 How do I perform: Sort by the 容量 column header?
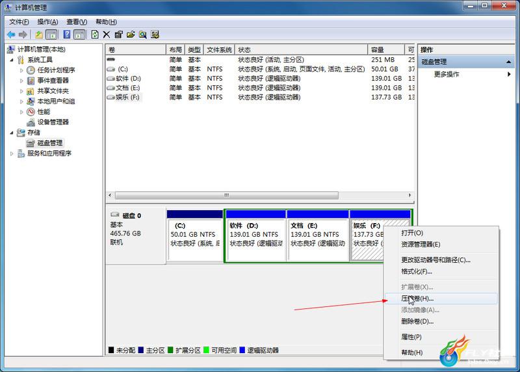[386, 50]
